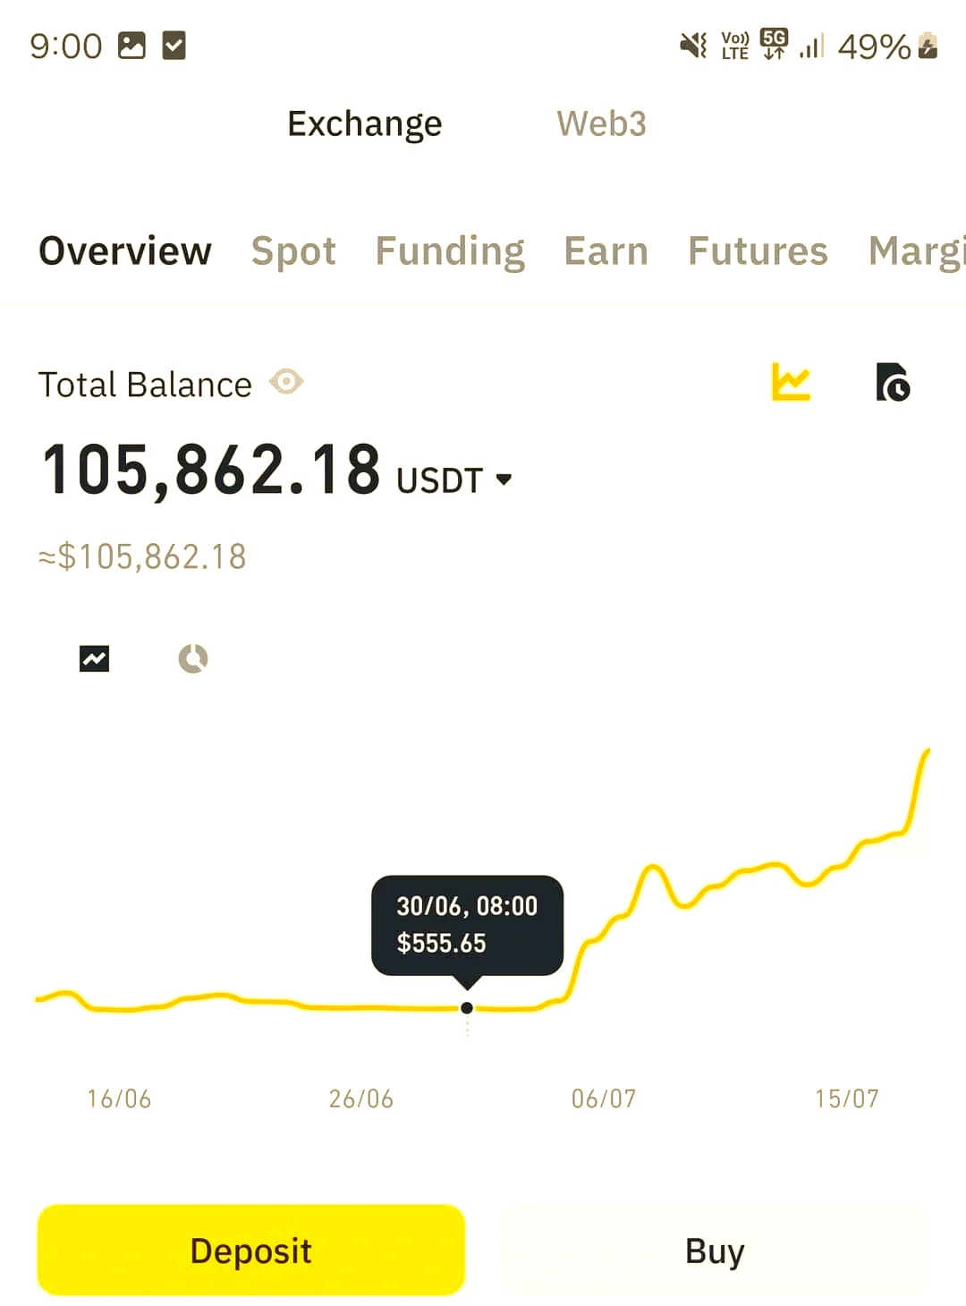Tap the yellow Deposit button
Viewport: 966px width, 1306px height.
pyautogui.click(x=251, y=1250)
